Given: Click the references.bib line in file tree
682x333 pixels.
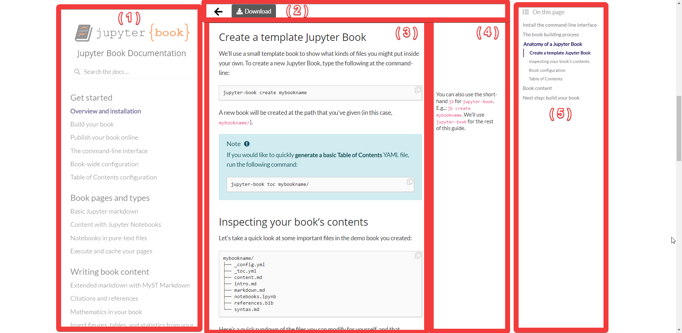Looking at the screenshot, I should (254, 303).
